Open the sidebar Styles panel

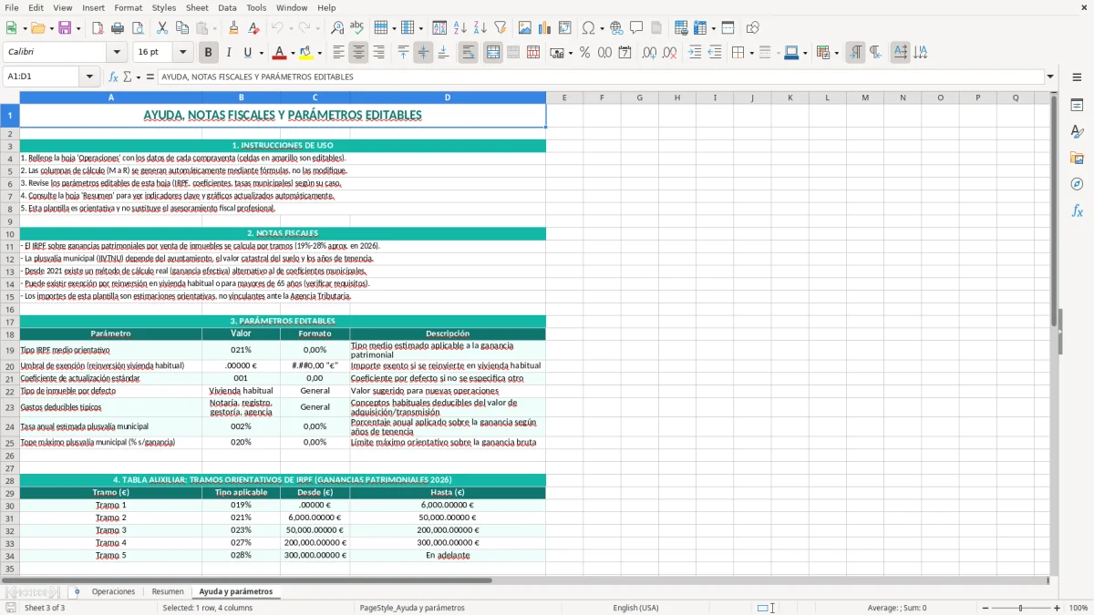tap(1077, 131)
